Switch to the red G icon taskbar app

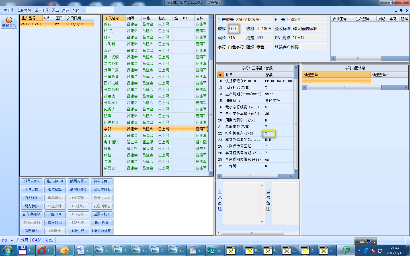(x=45, y=250)
